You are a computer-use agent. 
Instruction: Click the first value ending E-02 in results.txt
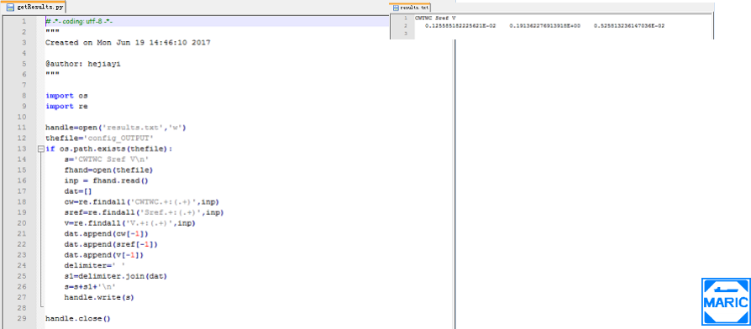pos(461,26)
